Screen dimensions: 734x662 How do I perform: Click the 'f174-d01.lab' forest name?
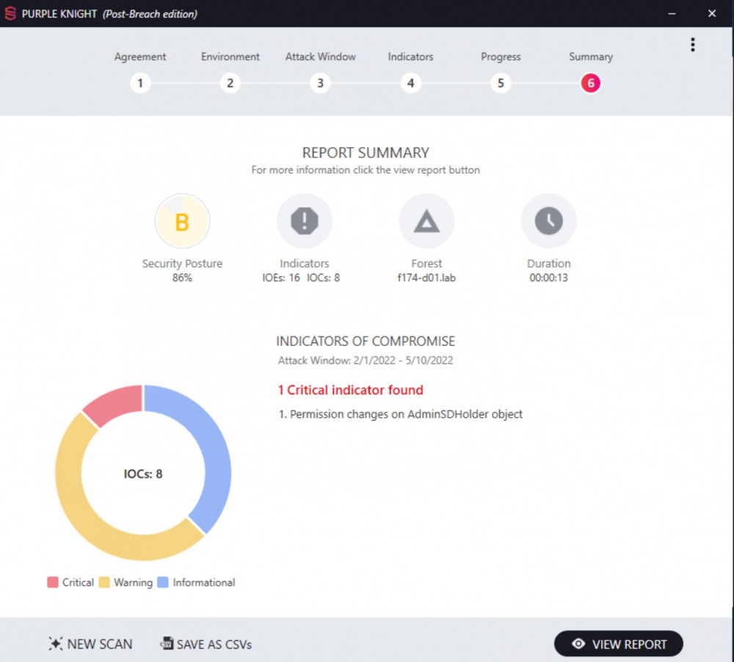coord(426,278)
